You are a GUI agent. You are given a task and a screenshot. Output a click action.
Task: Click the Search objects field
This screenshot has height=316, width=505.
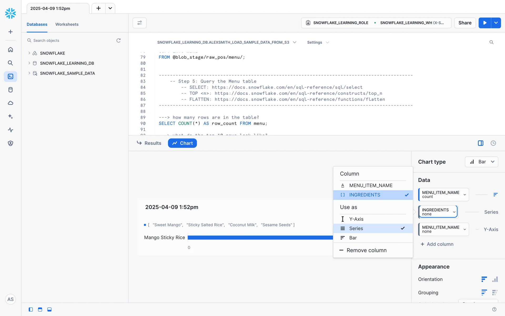pos(71,40)
